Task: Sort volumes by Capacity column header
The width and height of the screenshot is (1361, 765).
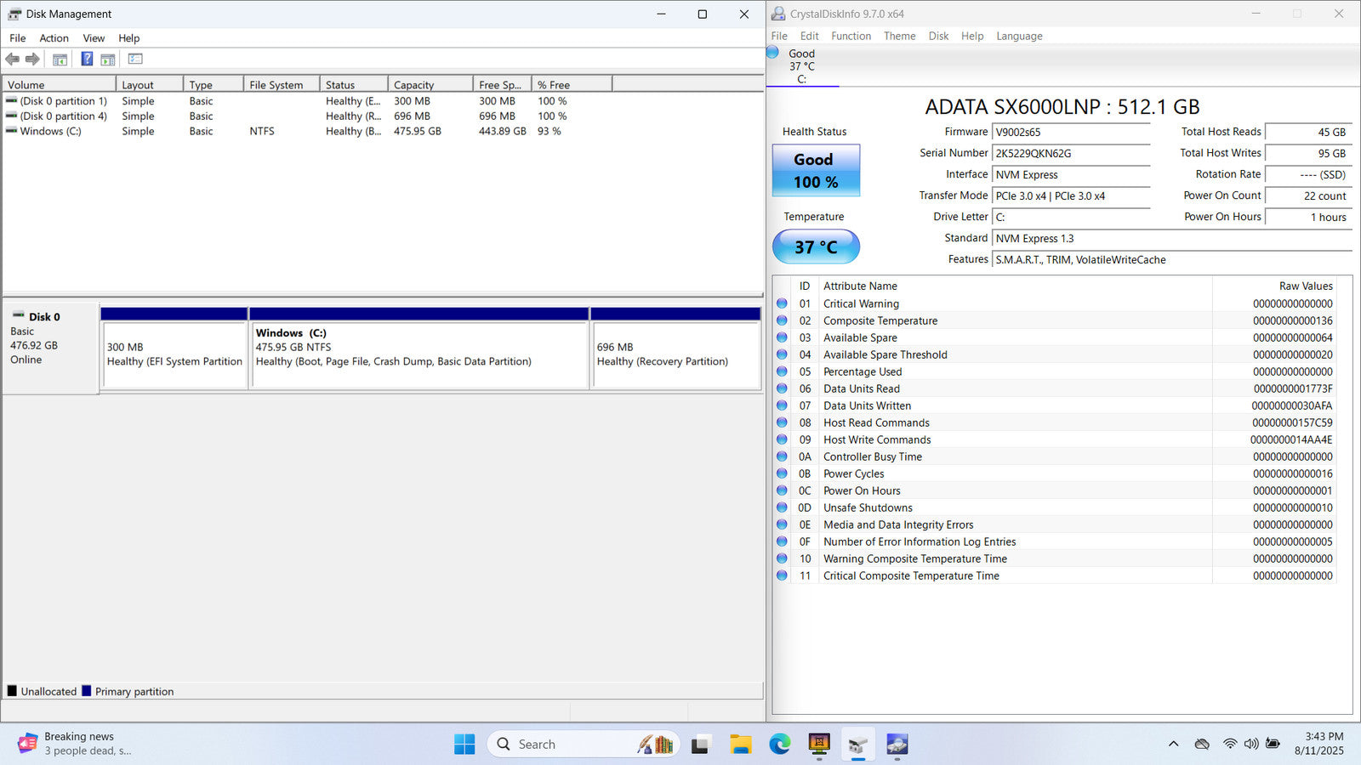Action: coord(430,85)
